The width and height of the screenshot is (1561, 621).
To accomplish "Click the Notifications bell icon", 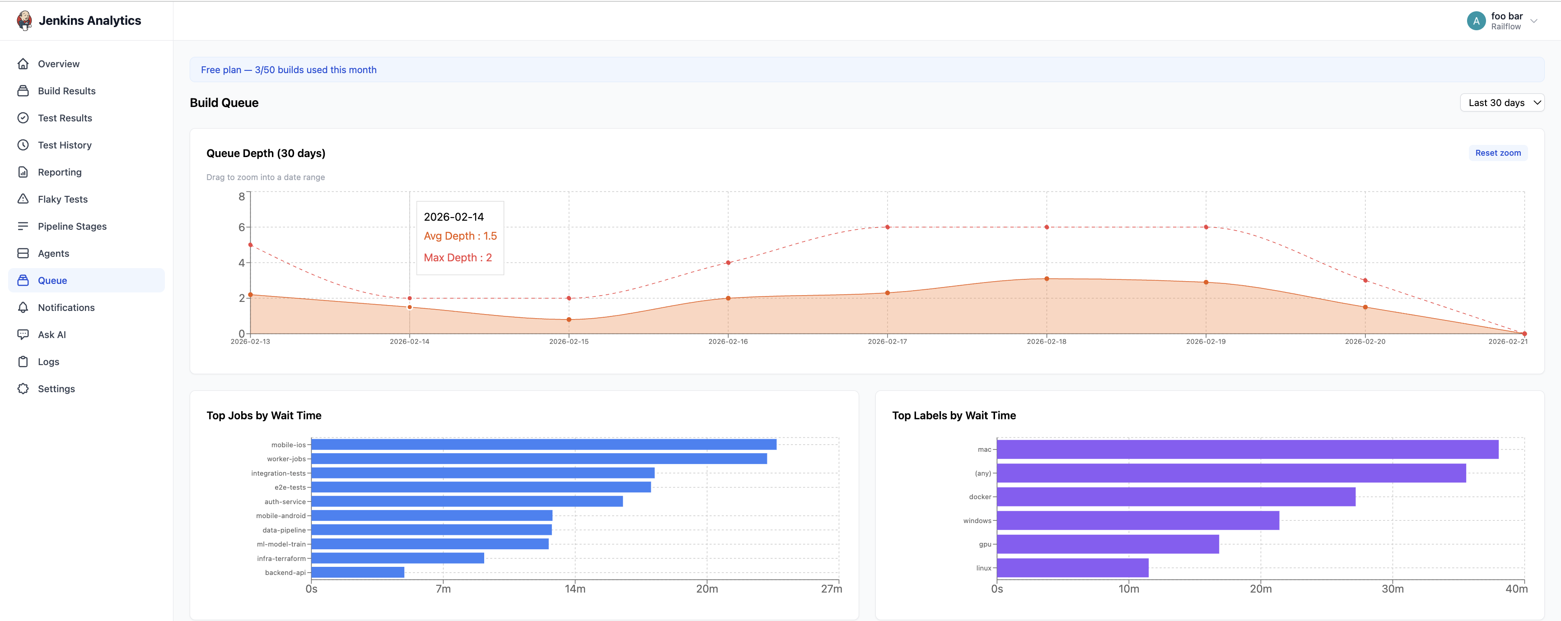I will coord(23,307).
